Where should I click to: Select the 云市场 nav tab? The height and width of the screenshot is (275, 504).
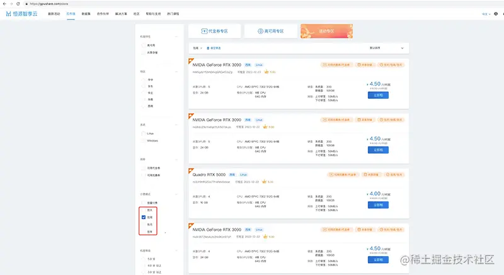point(71,14)
